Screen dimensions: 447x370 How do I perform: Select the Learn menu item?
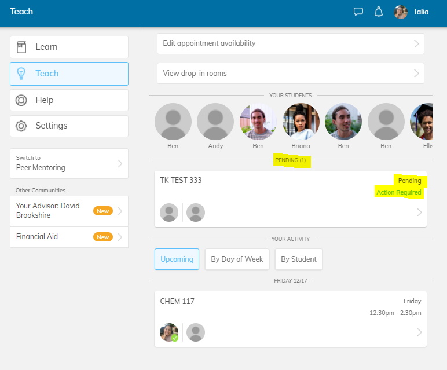pos(69,47)
